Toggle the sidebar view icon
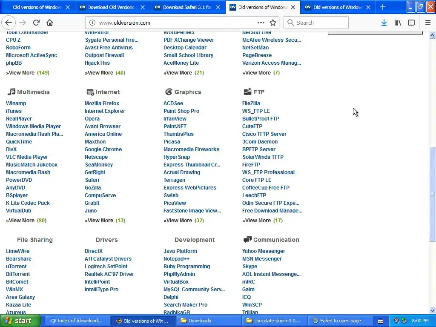The height and width of the screenshot is (327, 436). 411,23
